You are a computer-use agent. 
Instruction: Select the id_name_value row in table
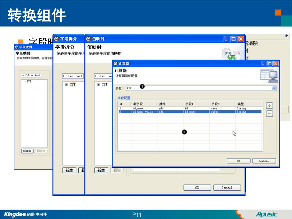[143, 112]
